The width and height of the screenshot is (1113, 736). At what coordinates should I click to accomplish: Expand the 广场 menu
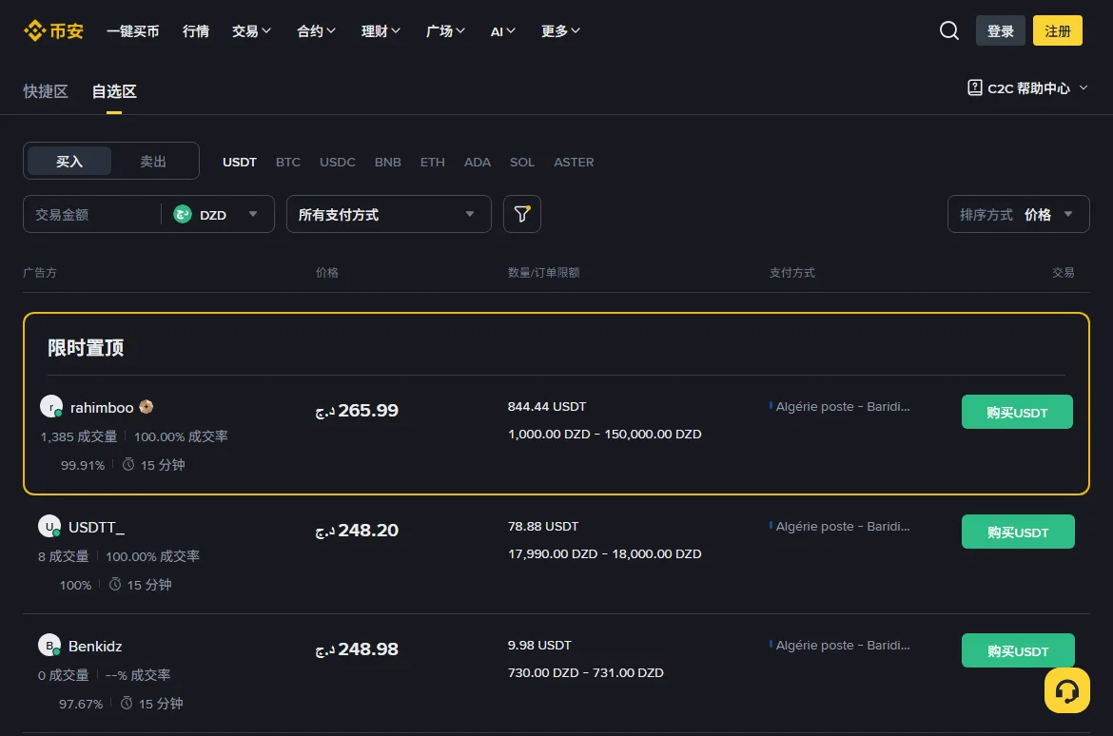click(x=445, y=31)
